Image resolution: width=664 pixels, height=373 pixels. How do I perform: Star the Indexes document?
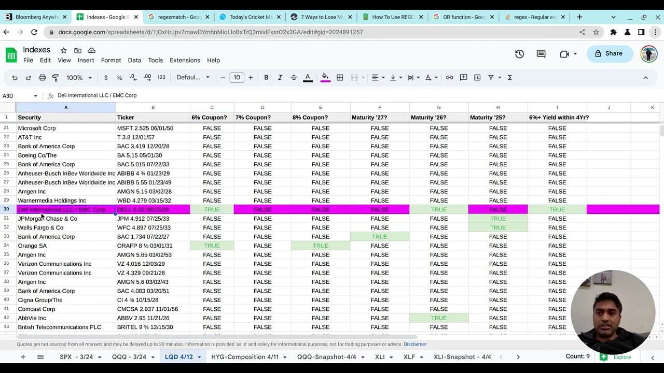tap(63, 50)
